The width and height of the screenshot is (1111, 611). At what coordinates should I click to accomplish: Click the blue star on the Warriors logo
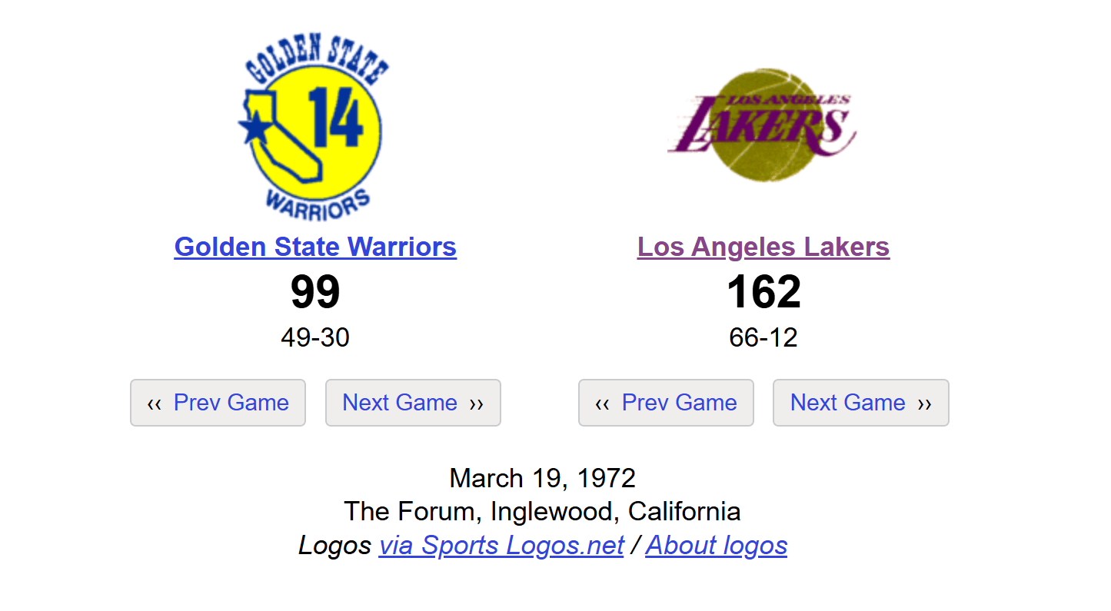253,128
